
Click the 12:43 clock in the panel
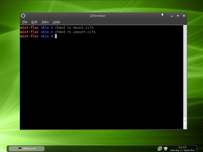(182, 147)
